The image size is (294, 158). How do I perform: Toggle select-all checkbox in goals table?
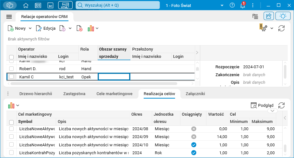[11, 122]
